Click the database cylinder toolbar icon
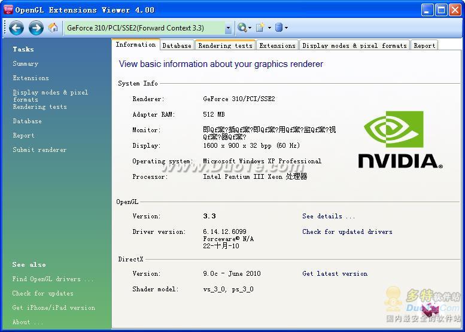 tap(279, 28)
